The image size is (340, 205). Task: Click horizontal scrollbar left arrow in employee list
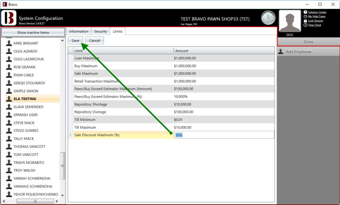4,201
